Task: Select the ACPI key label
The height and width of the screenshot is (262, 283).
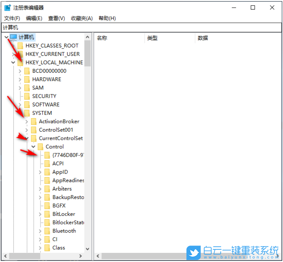Action: (x=58, y=164)
